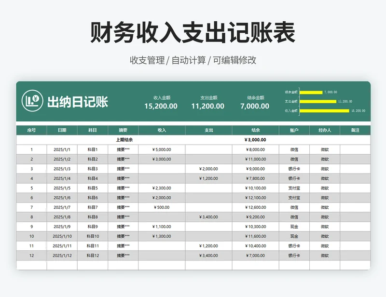Image resolution: width=386 pixels, height=297 pixels.
Task: Select the 日期 column header
Action: (x=62, y=130)
